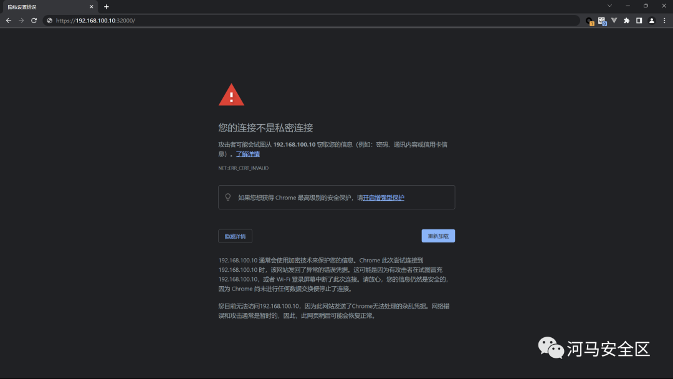The width and height of the screenshot is (673, 379).
Task: Click the back navigation arrow
Action: pyautogui.click(x=8, y=21)
